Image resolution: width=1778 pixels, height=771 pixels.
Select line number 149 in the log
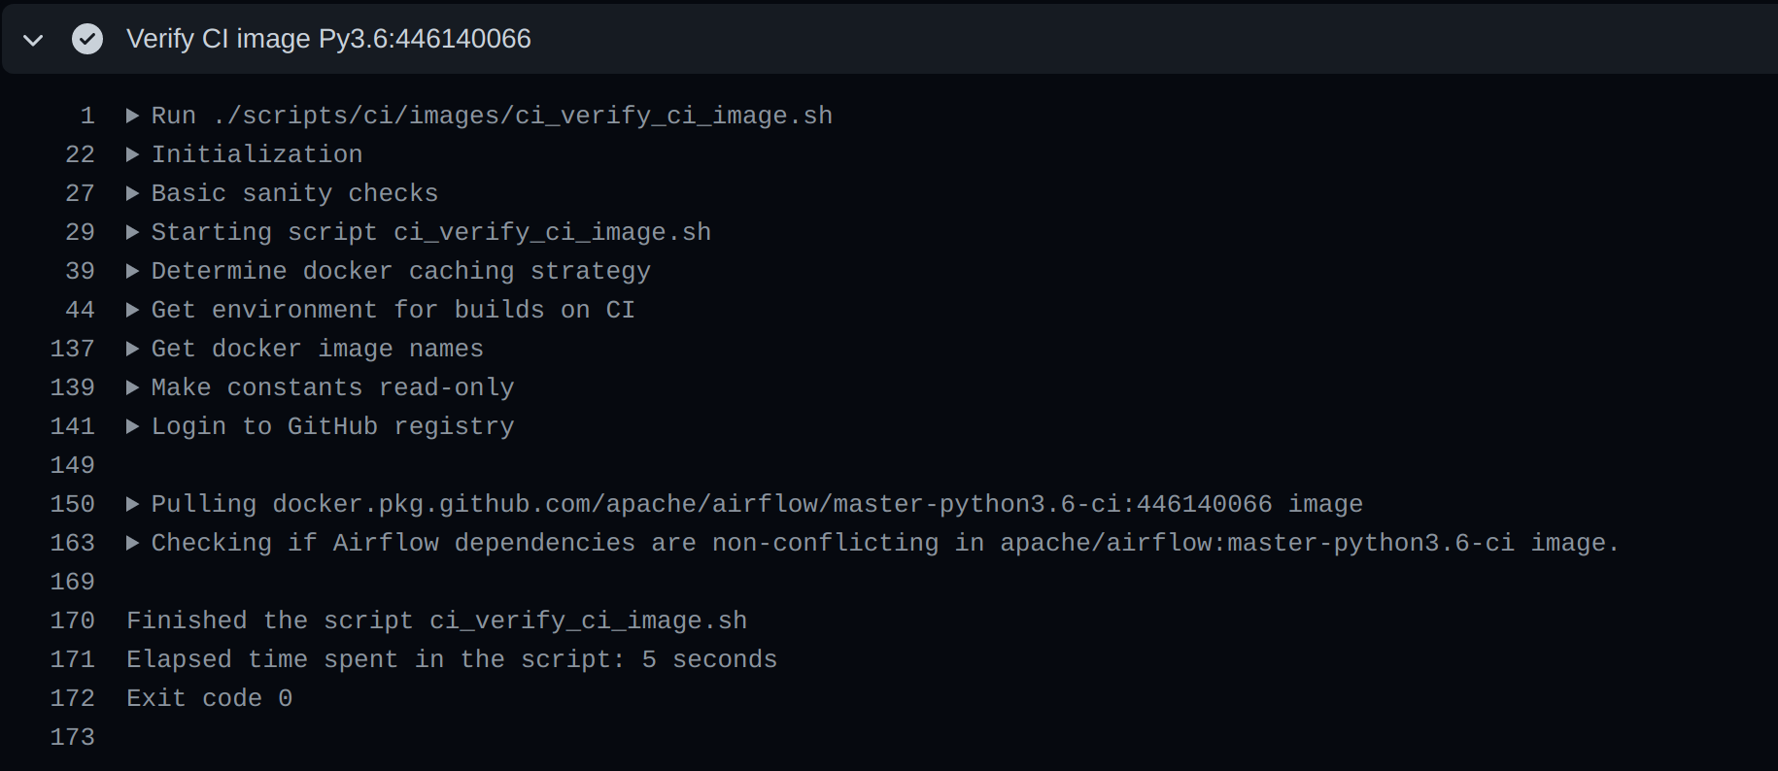[72, 464]
